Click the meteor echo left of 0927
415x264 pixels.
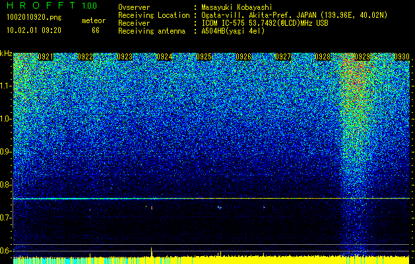[264, 207]
